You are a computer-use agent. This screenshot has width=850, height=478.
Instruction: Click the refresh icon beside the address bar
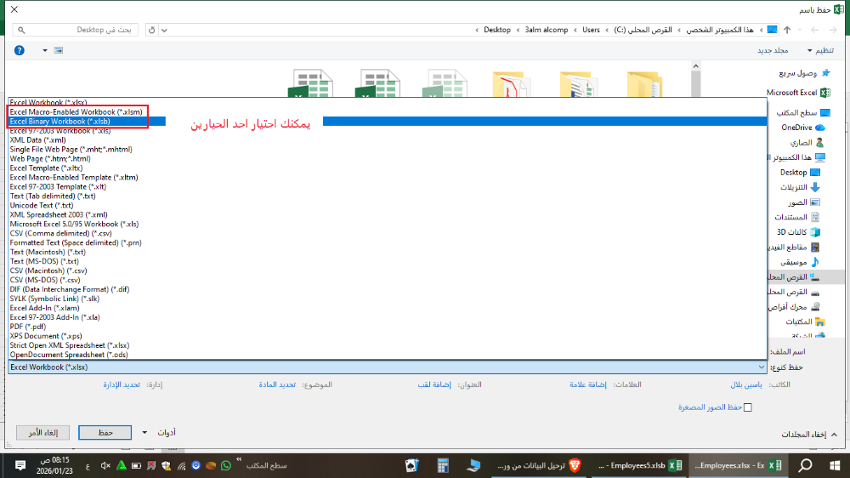pyautogui.click(x=151, y=30)
